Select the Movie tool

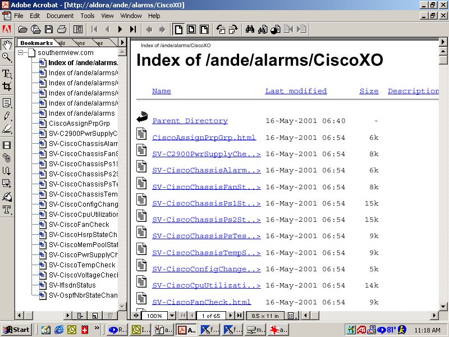click(7, 145)
